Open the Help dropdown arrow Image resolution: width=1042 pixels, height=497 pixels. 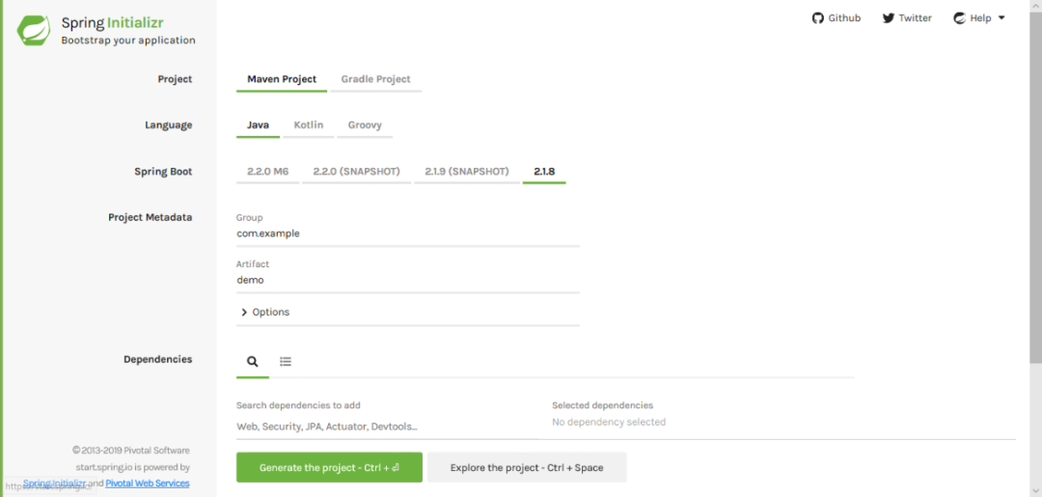[1001, 18]
